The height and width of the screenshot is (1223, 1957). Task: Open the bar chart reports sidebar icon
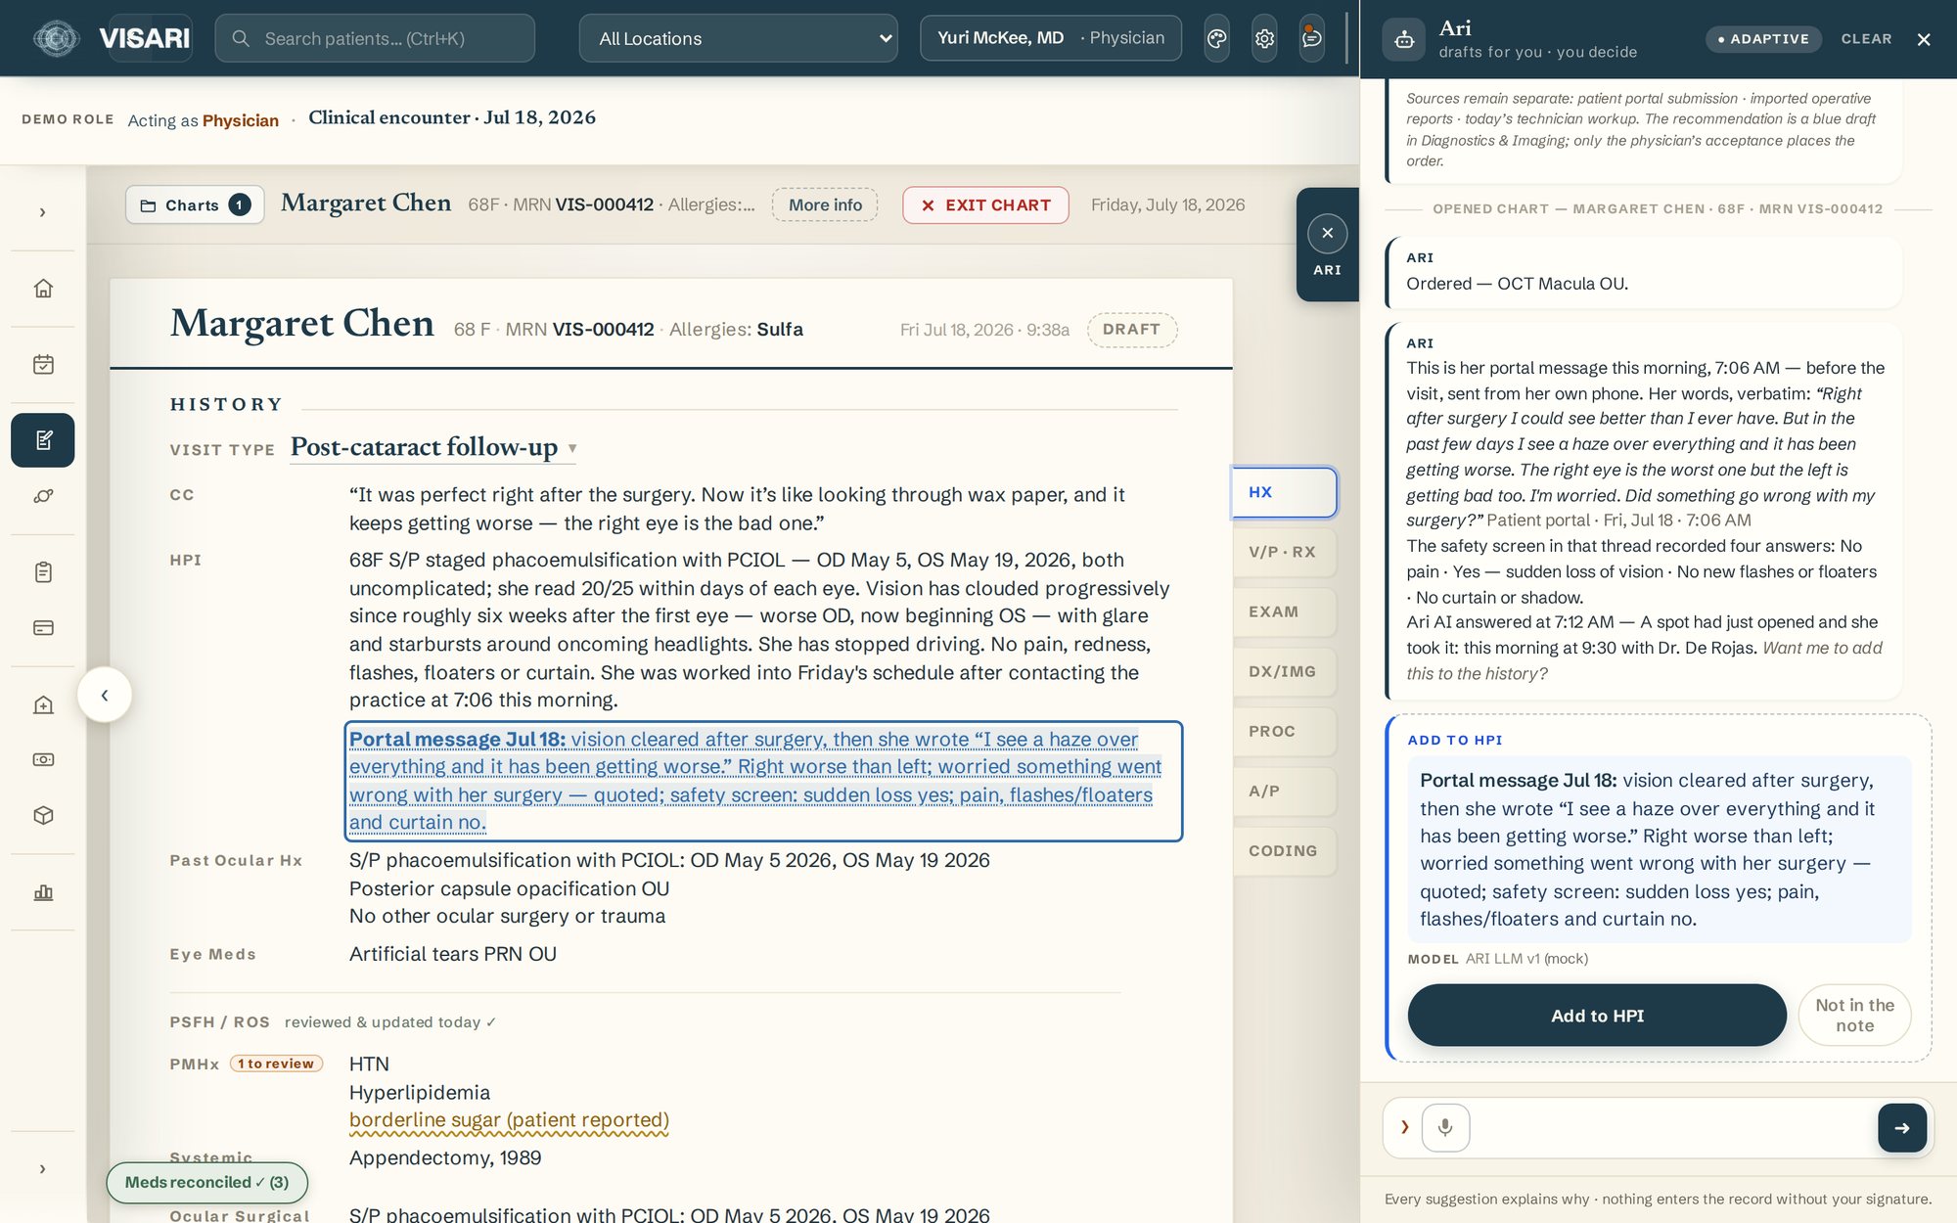tap(43, 892)
